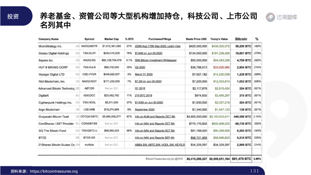Image resolution: width=311 pixels, height=175 pixels.
Task: Click the 'NADQ:SQ' ticker symbol
Action: [89, 60]
